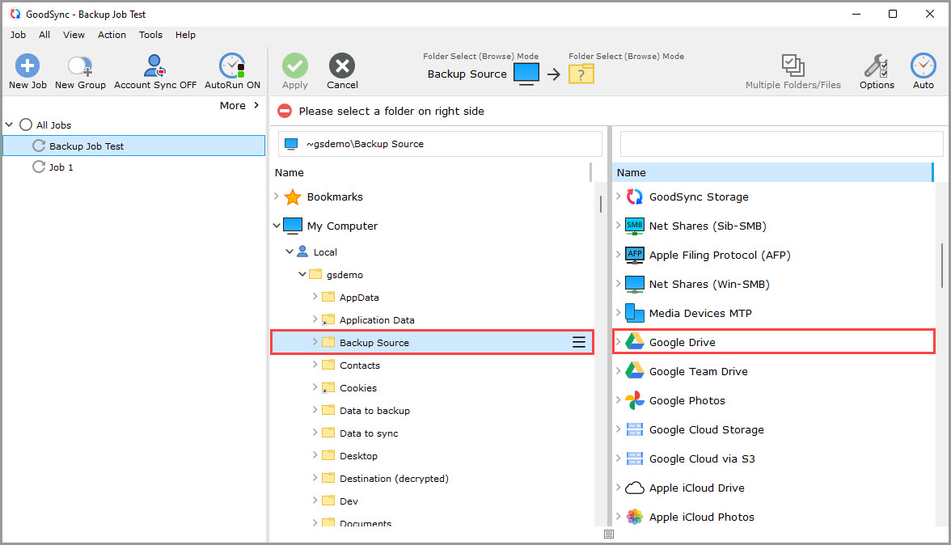The height and width of the screenshot is (545, 951).
Task: Collapse the Local node
Action: click(x=290, y=251)
